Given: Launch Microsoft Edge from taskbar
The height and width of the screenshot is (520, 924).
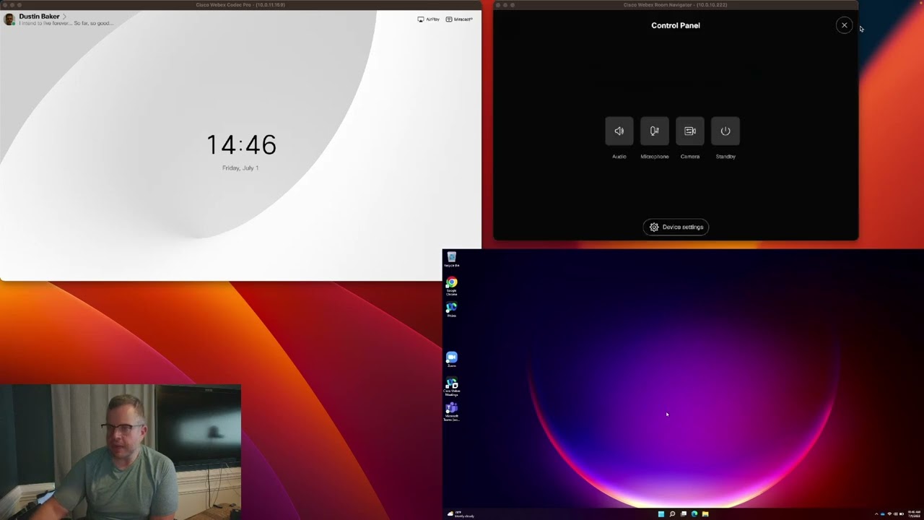Looking at the screenshot, I should pyautogui.click(x=694, y=514).
